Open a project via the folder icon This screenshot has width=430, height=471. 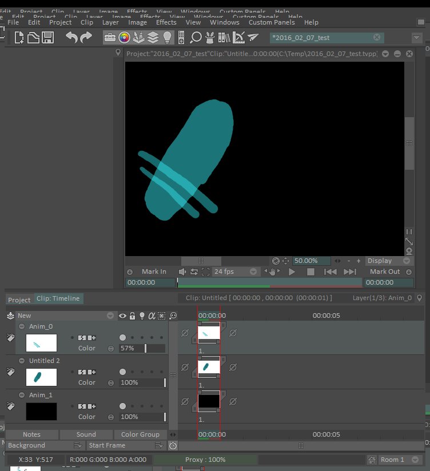click(33, 38)
